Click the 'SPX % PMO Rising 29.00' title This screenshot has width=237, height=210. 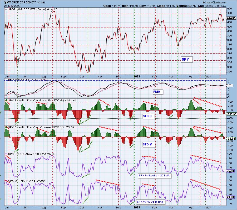[x=26, y=181]
